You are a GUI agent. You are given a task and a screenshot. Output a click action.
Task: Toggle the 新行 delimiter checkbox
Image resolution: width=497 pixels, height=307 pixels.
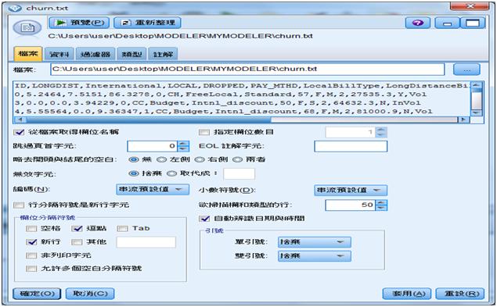[31, 242]
